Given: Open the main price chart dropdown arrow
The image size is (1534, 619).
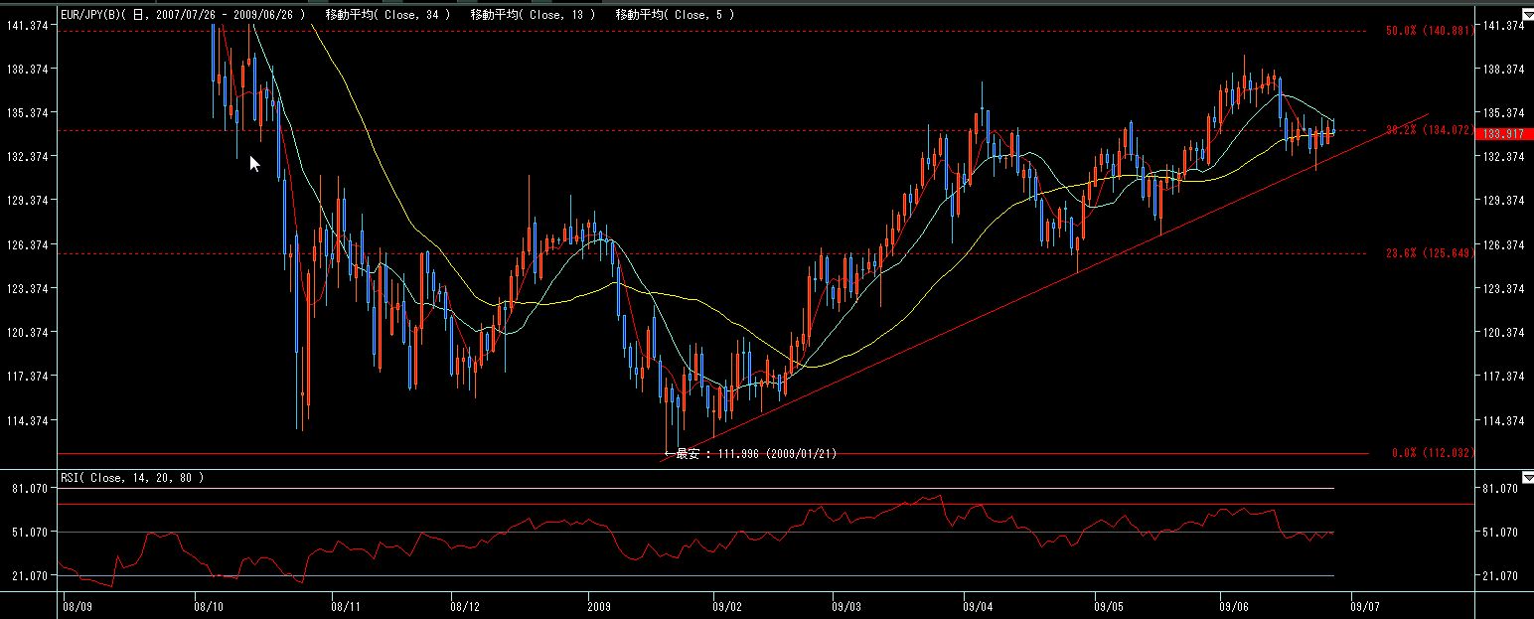Looking at the screenshot, I should [1527, 15].
